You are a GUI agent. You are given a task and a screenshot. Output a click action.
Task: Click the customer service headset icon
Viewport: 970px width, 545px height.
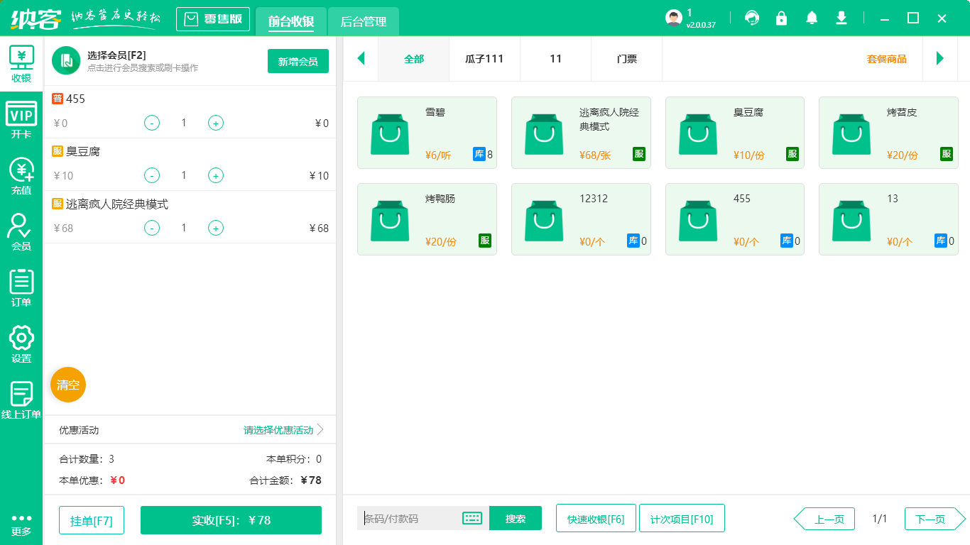pos(751,18)
